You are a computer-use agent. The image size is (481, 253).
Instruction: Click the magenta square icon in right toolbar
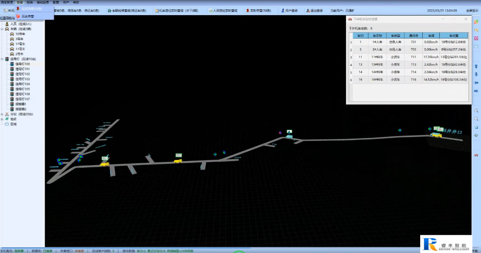pos(476,38)
